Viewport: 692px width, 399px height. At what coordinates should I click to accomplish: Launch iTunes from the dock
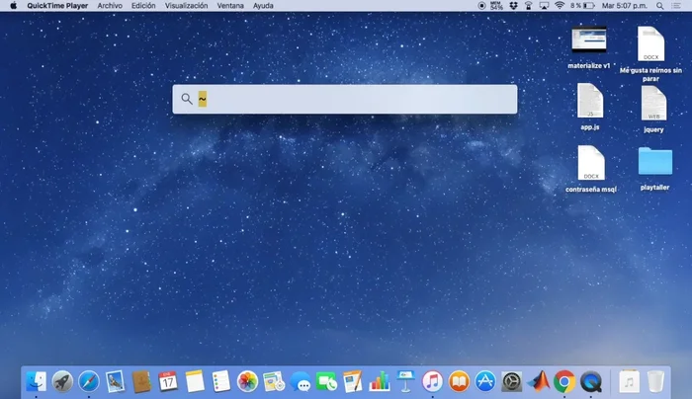(432, 380)
